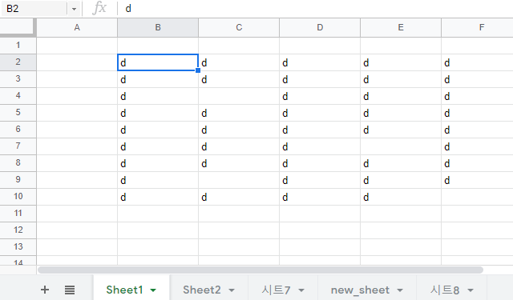
Task: Click the blue fill handle of B2
Action: point(198,70)
